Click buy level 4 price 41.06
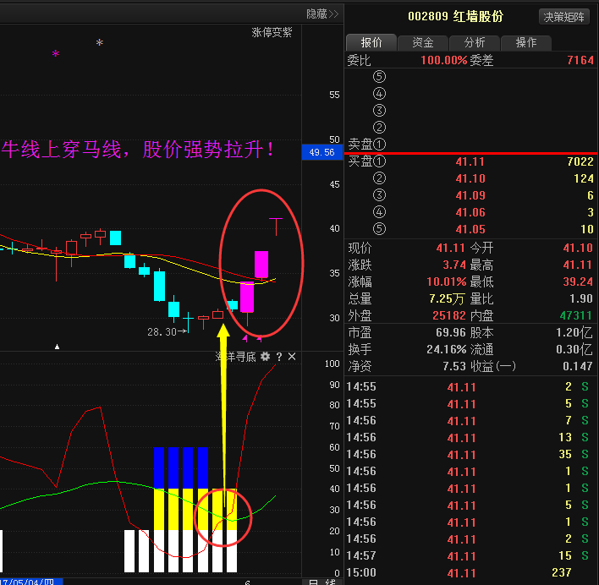599x585 pixels. (470, 212)
